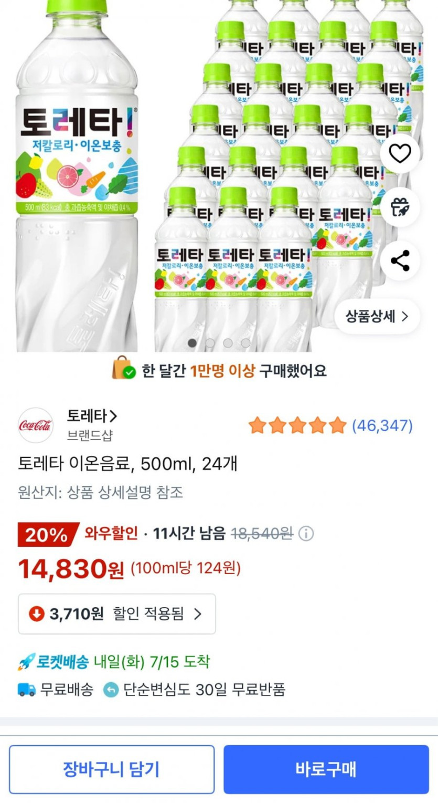
Task: Add to cart with 장바구니 담기
Action: coord(111,769)
